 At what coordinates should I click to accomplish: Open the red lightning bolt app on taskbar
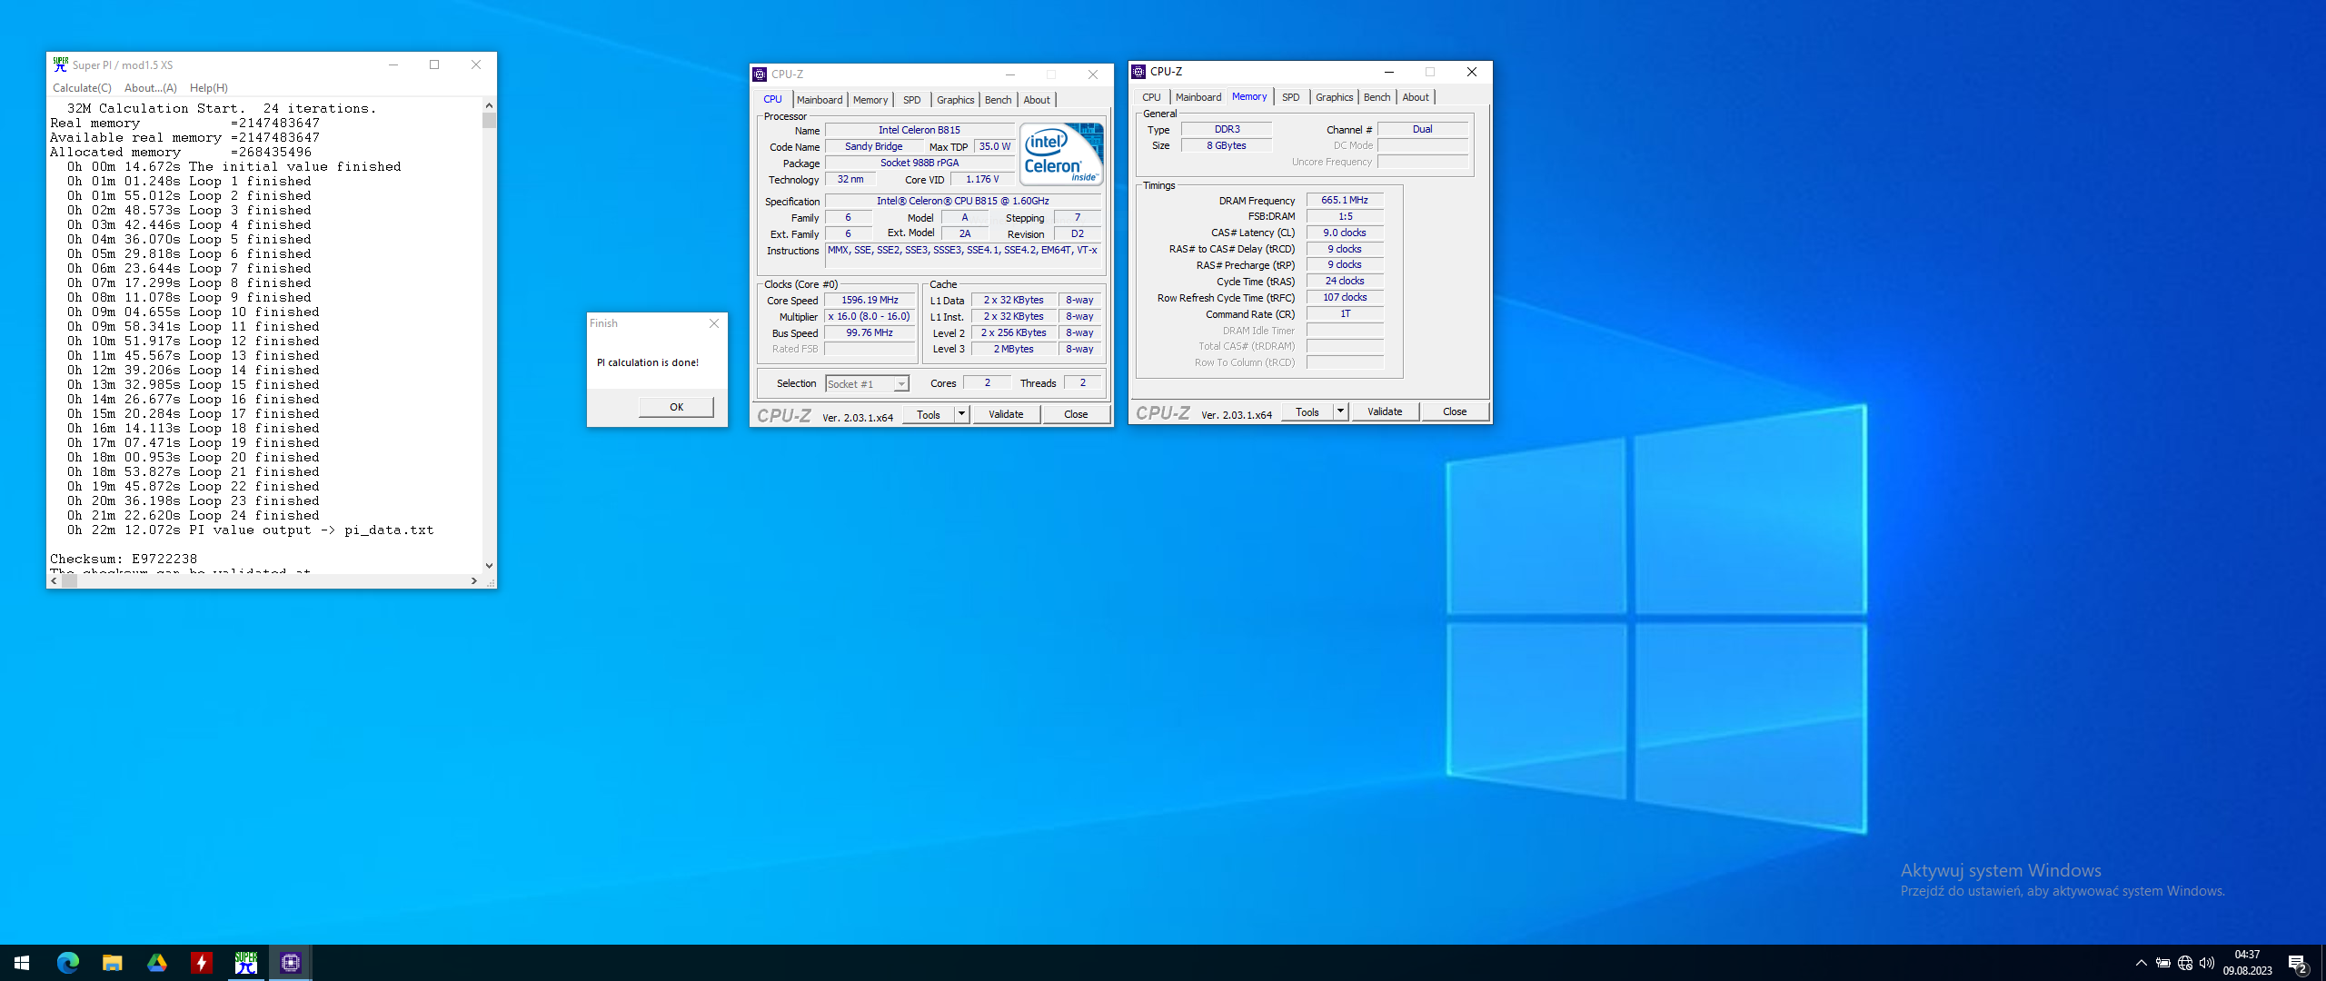[201, 963]
